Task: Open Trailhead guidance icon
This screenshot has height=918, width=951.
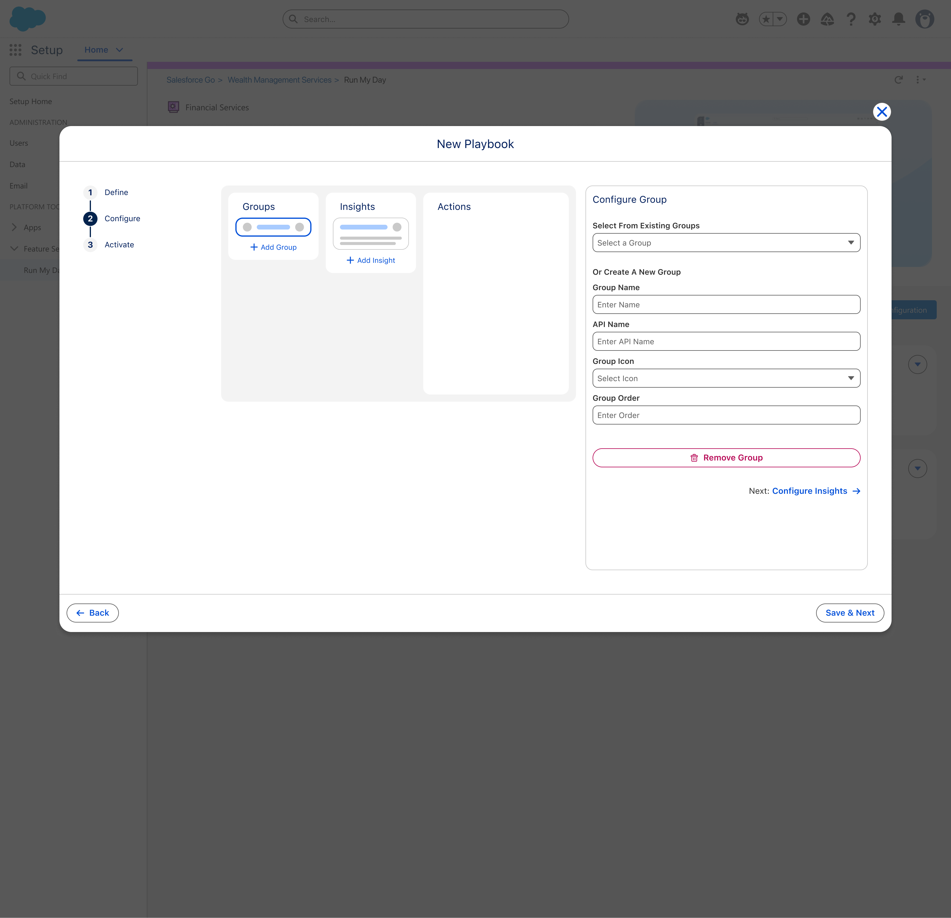Action: (827, 19)
